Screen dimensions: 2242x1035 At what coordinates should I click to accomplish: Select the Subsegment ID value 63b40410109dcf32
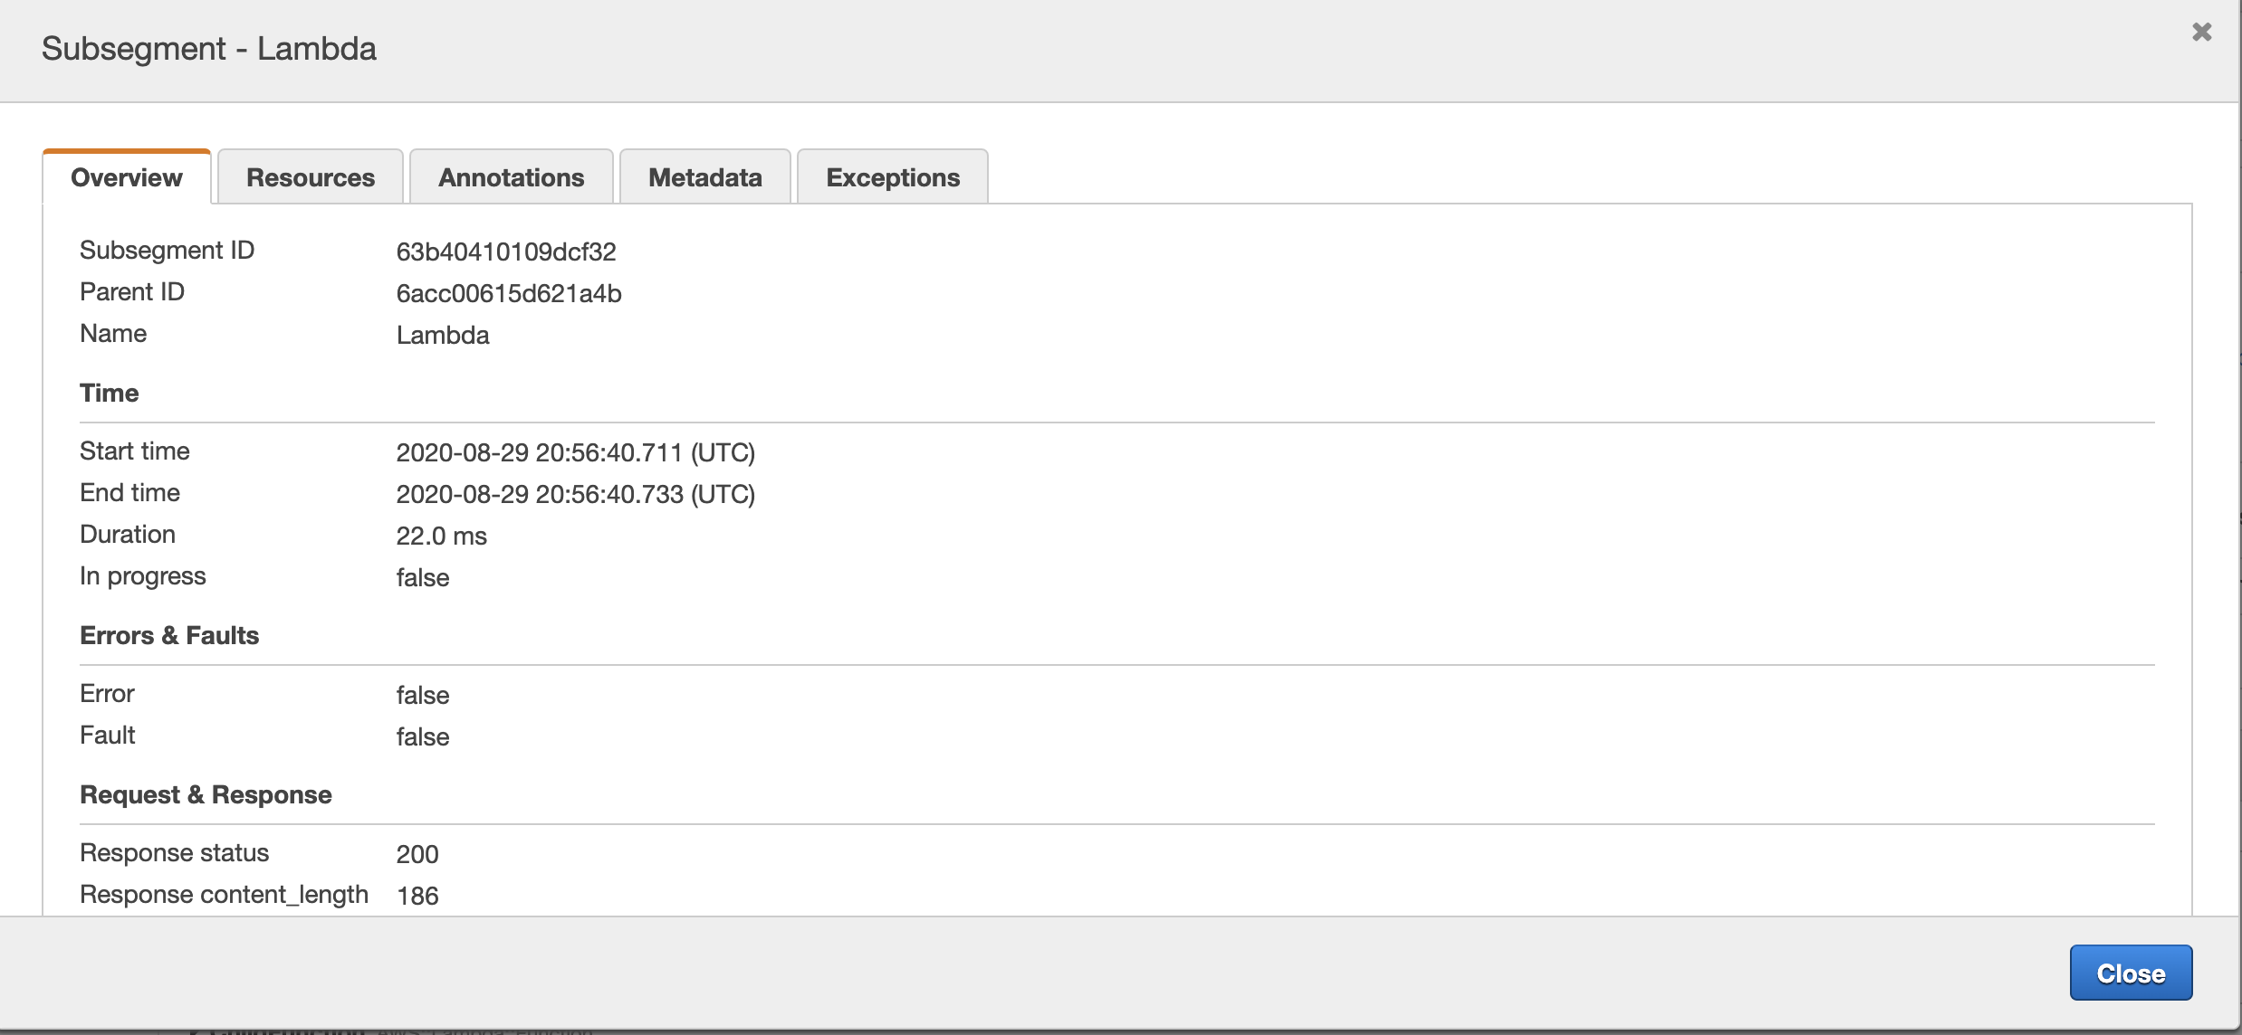(505, 252)
